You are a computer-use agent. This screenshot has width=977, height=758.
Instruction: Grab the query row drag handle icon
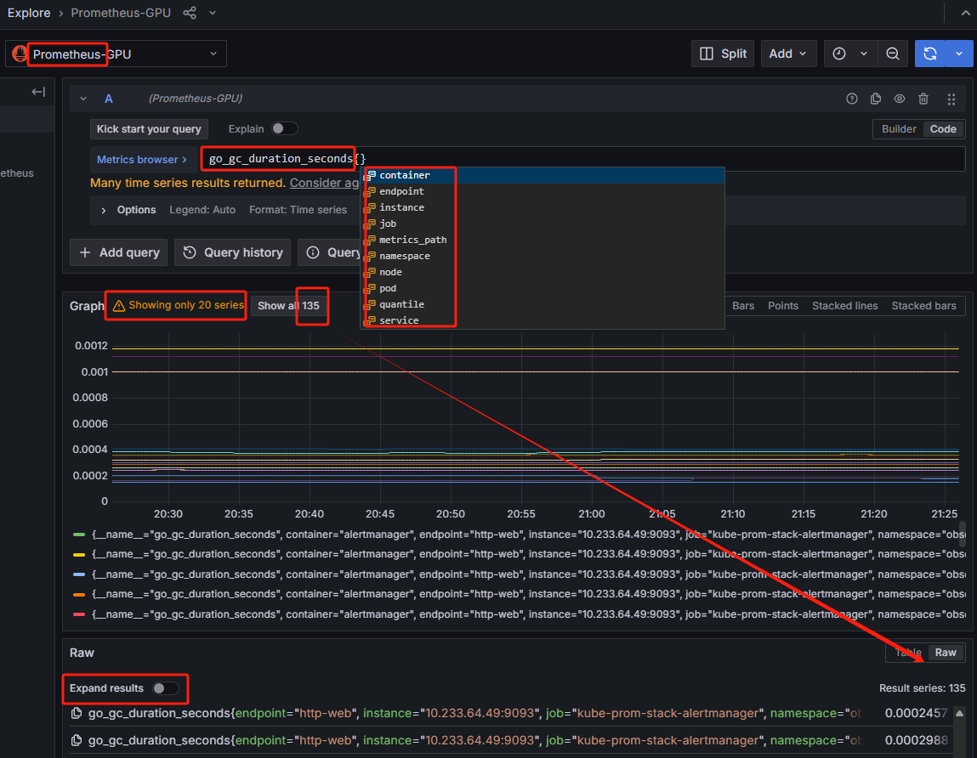[x=951, y=99]
